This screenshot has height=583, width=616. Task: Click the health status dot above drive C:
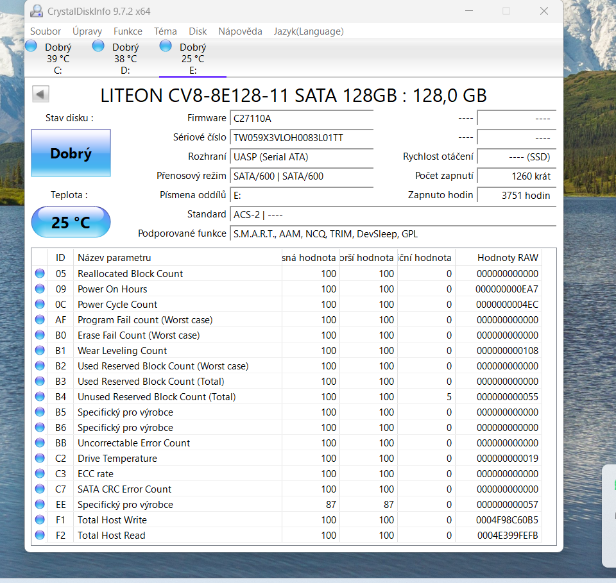coord(30,46)
